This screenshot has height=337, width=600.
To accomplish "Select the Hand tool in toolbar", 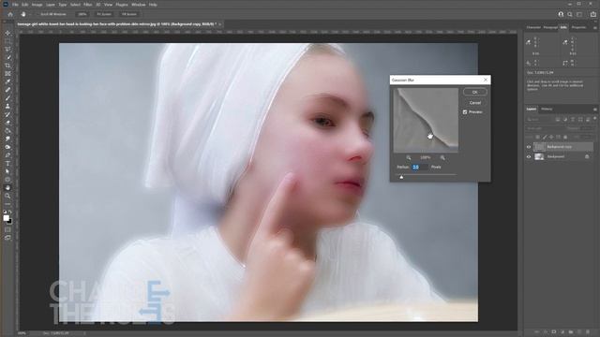I will pos(7,187).
